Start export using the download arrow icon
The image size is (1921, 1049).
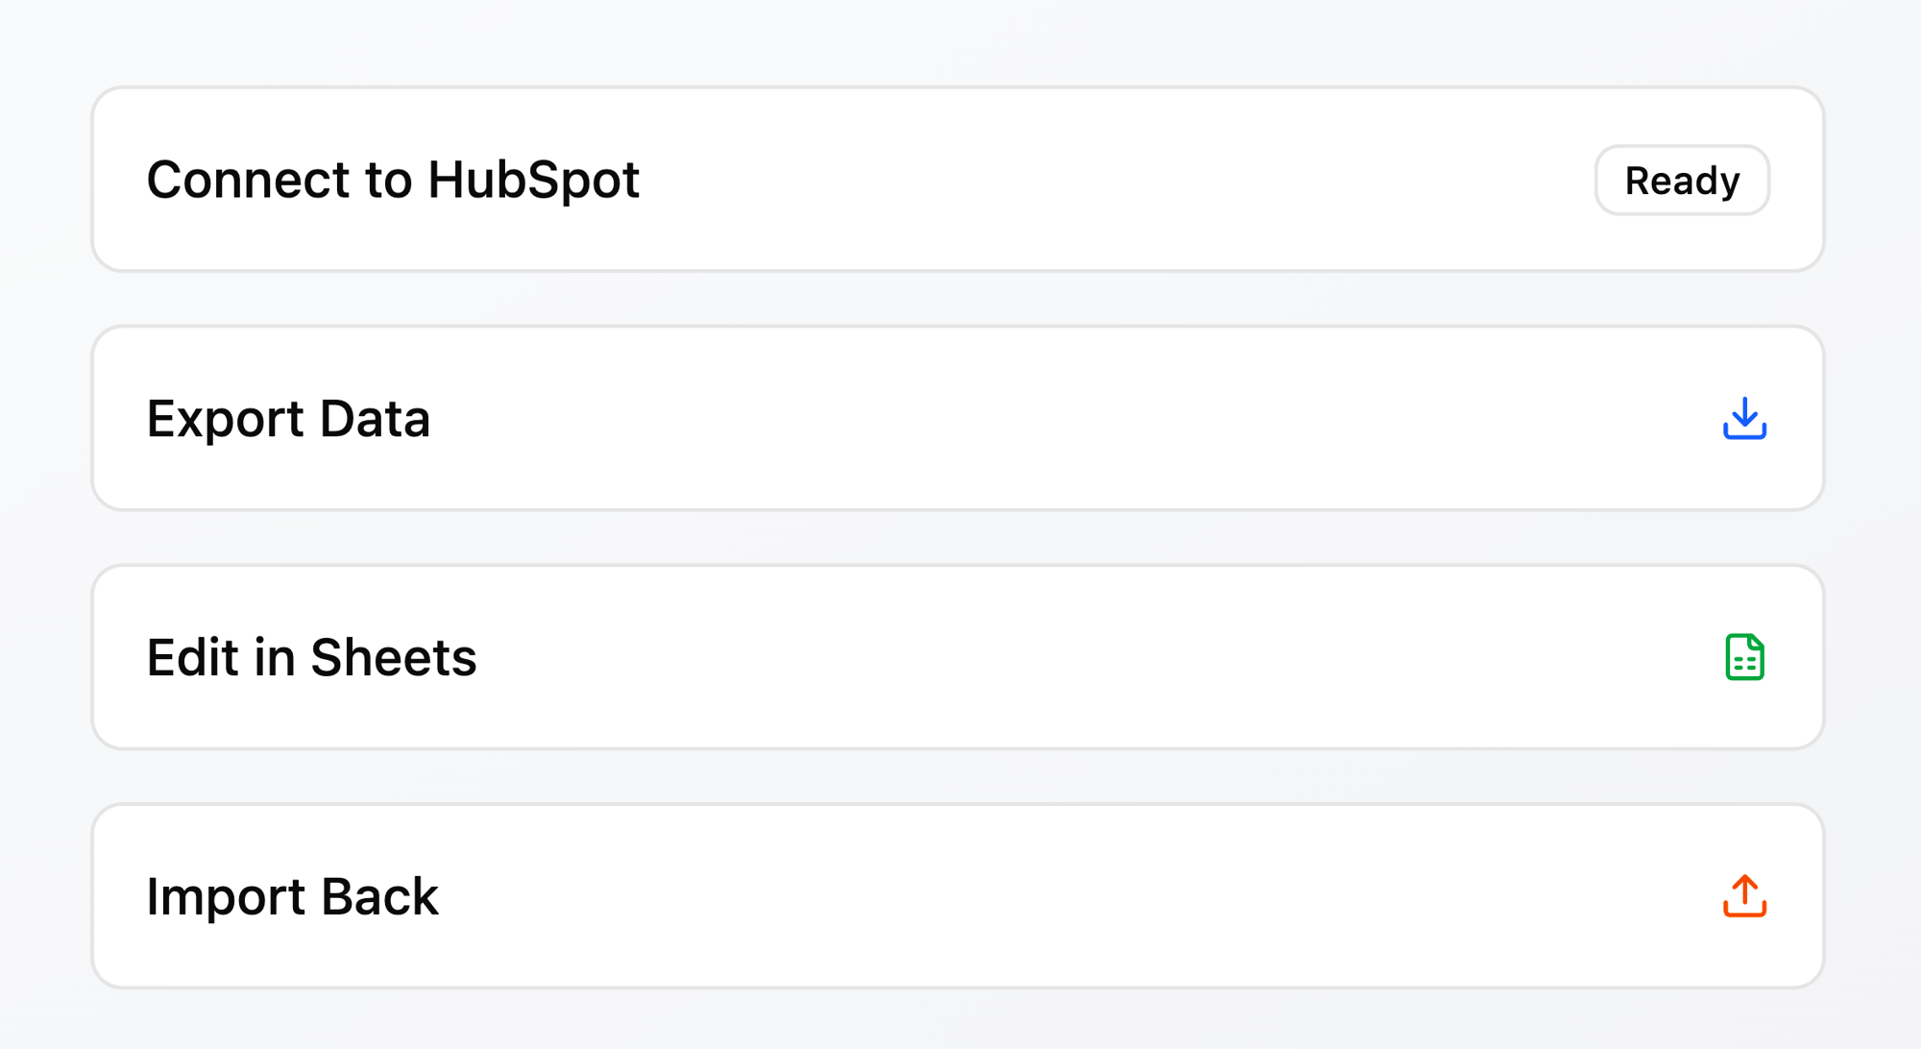1744,419
